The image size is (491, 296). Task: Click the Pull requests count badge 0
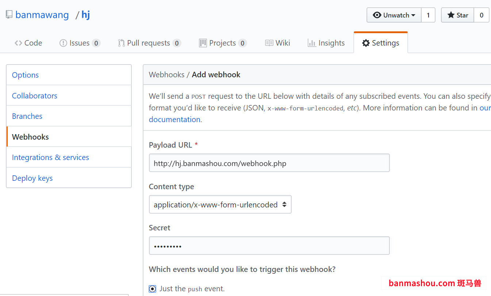[177, 43]
